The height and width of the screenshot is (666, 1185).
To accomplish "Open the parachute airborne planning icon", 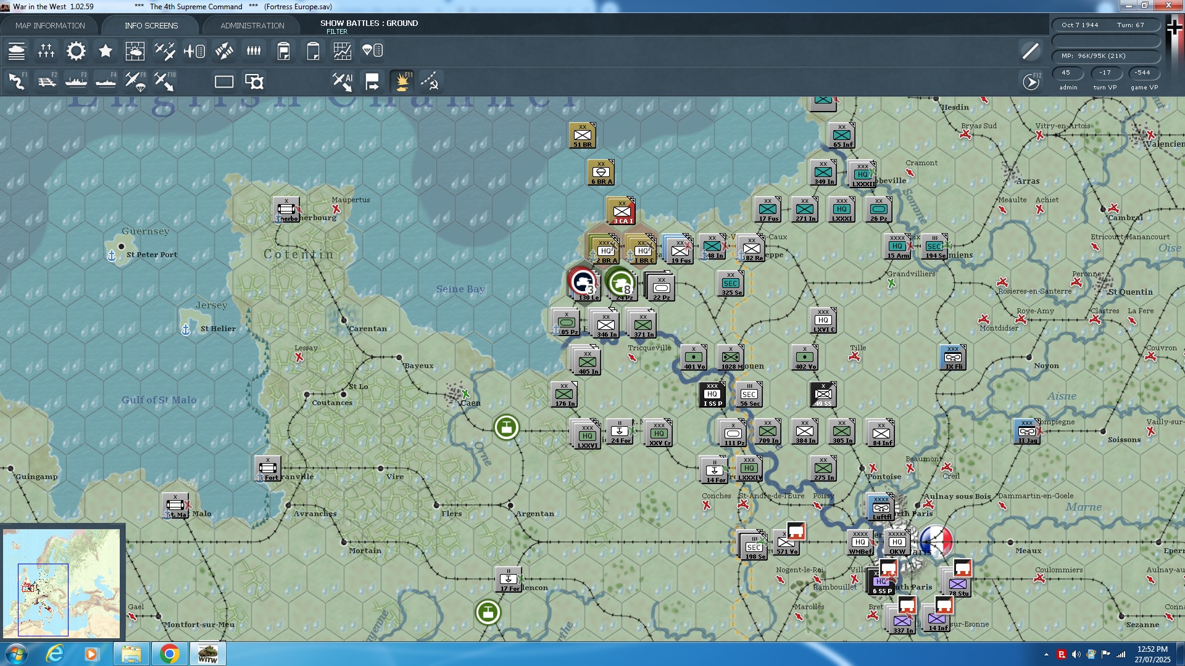I will click(372, 51).
